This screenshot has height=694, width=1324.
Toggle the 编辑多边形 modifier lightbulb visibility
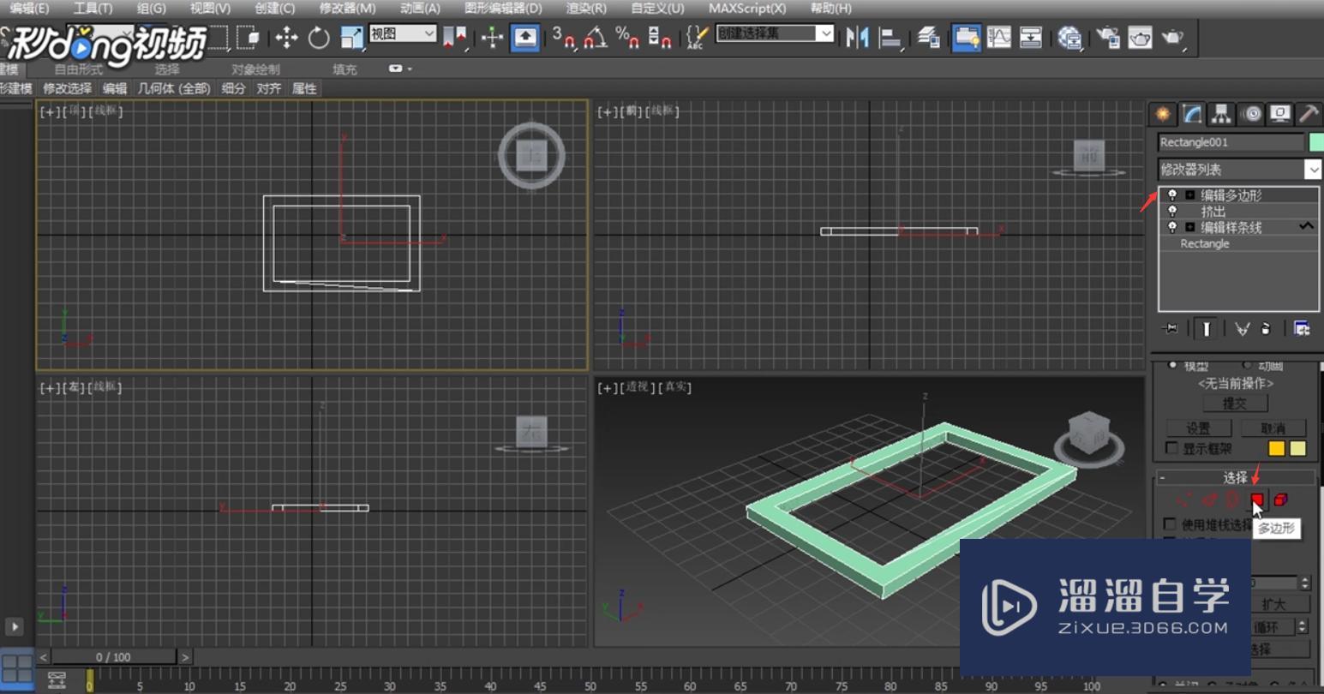tap(1171, 194)
